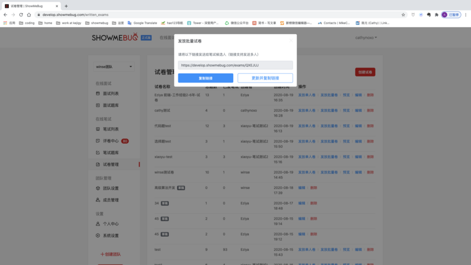Viewport: 471px width, 265px height.
Task: Open 团队设置 in the sidebar
Action: (x=111, y=188)
